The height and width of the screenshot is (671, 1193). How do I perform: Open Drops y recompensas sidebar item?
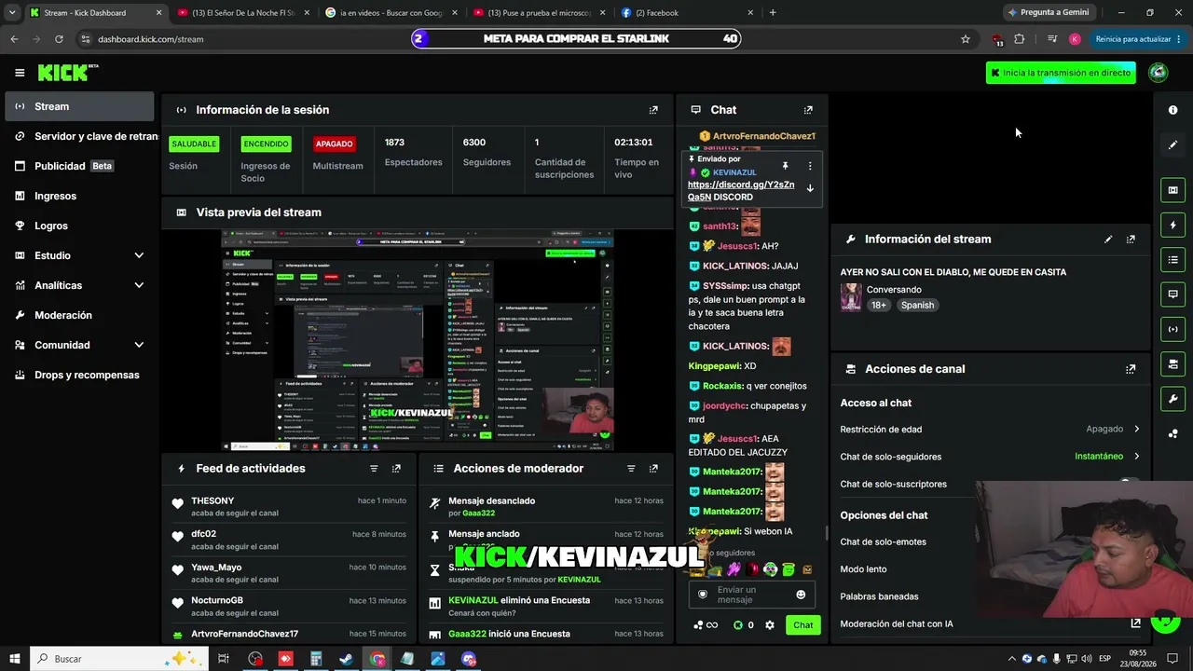tap(78, 375)
